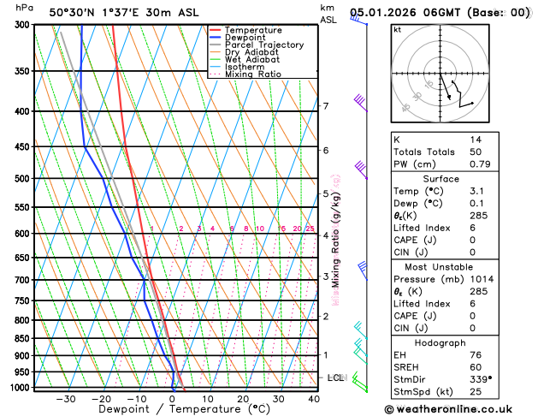Click the hodograph circle plot center
Screen dimensions: 538x416
[x=440, y=74]
